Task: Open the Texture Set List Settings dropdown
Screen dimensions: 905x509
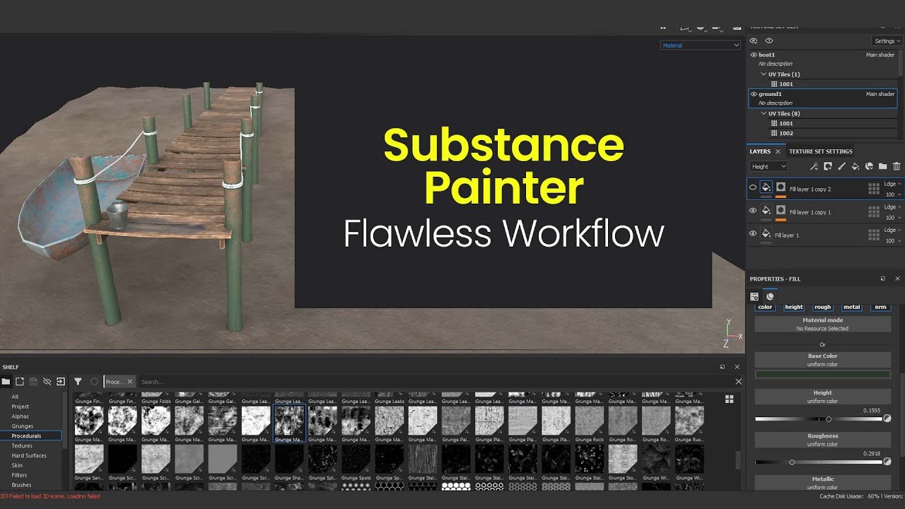Action: pos(887,41)
